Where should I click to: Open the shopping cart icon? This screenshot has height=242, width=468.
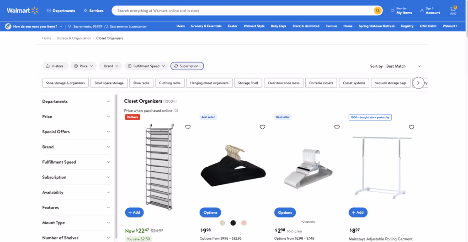(453, 11)
